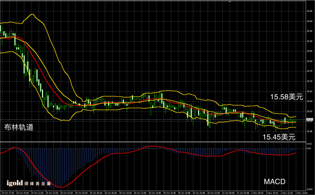This screenshot has height=195, width=315.
Task: Click the 15.58美元 resistance label
Action: 287,97
